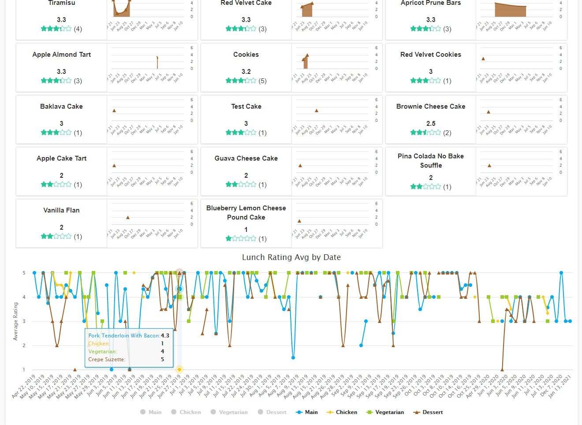Image resolution: width=582 pixels, height=425 pixels.
Task: Enable the greyed-out Chicken legend item
Action: pyautogui.click(x=186, y=412)
